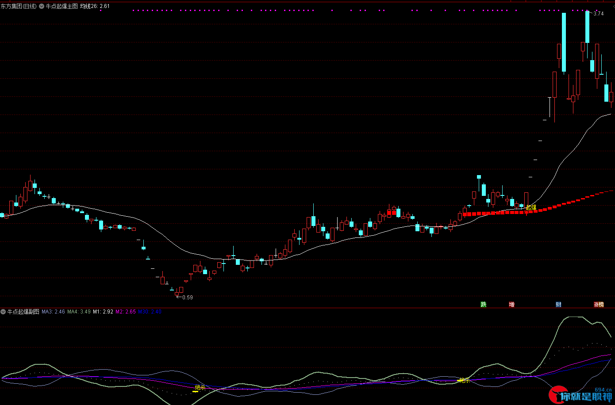Select the M30: 2.40 indicator value
The image size is (615, 405).
(x=150, y=312)
